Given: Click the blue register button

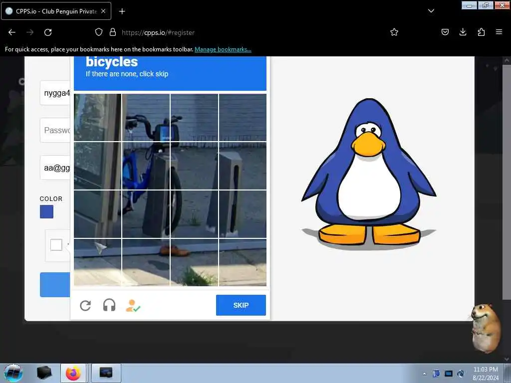Looking at the screenshot, I should point(55,285).
